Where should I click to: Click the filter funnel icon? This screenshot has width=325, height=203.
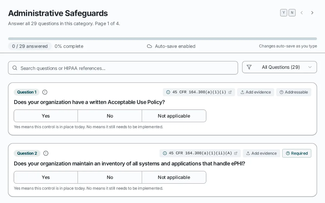pyautogui.click(x=249, y=67)
